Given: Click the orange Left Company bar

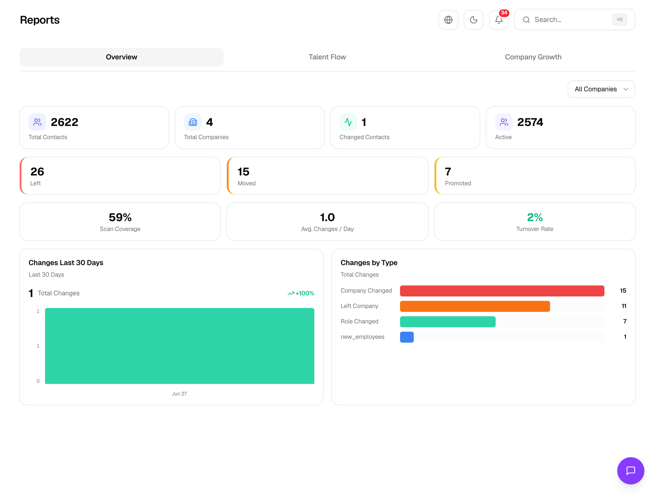Looking at the screenshot, I should pyautogui.click(x=475, y=306).
